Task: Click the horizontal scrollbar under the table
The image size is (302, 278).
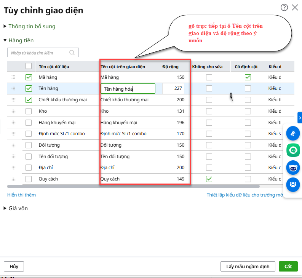Action: [133, 187]
